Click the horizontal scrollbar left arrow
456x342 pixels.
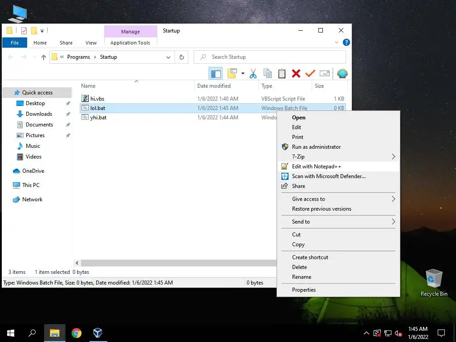77,263
